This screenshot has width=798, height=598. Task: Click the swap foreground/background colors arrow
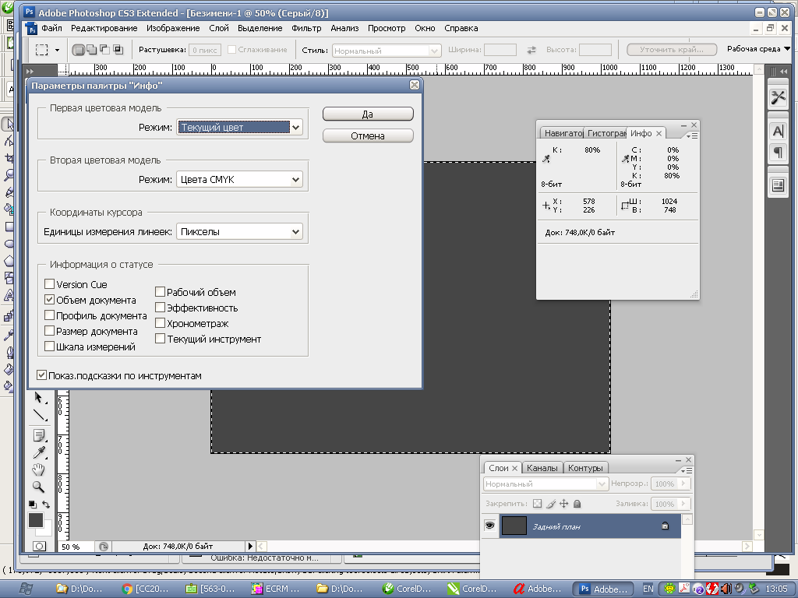(x=47, y=505)
